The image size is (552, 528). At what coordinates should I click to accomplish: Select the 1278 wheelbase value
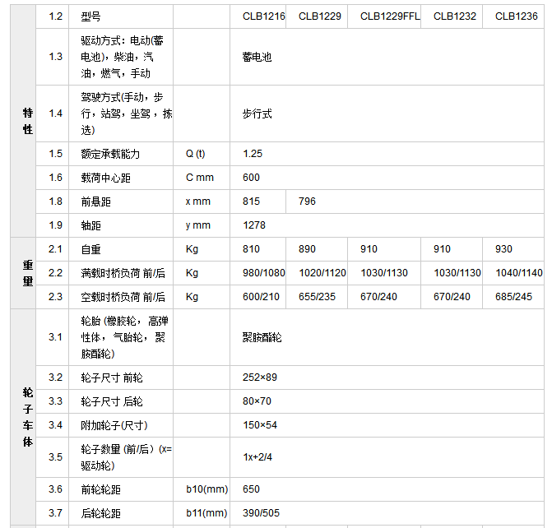pyautogui.click(x=254, y=225)
